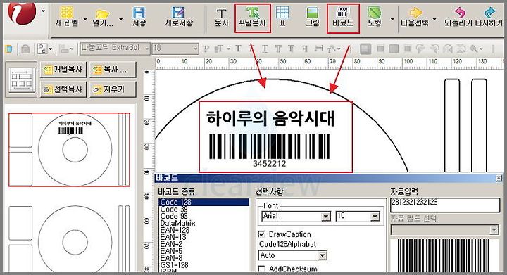
Task: Click the text width spacing icon
Action: point(319,49)
